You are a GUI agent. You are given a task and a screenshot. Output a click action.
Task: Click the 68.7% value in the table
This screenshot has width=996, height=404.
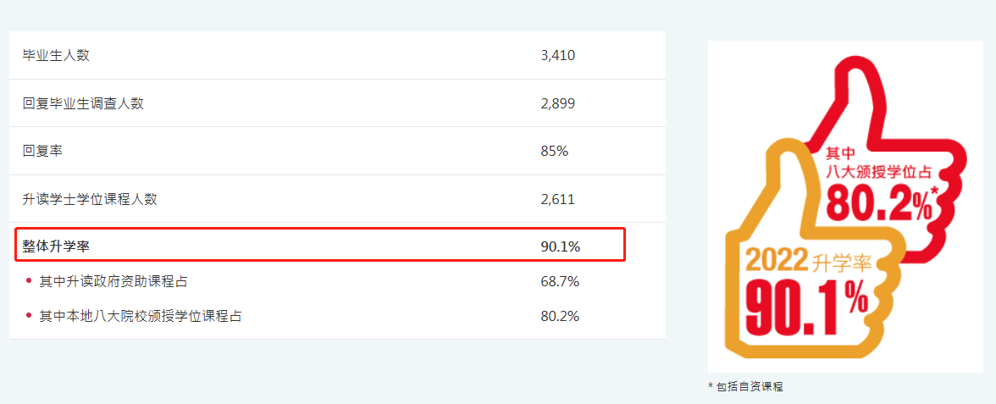click(560, 280)
